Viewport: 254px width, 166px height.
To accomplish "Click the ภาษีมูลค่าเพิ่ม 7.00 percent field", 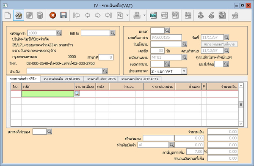I will click(x=195, y=152).
